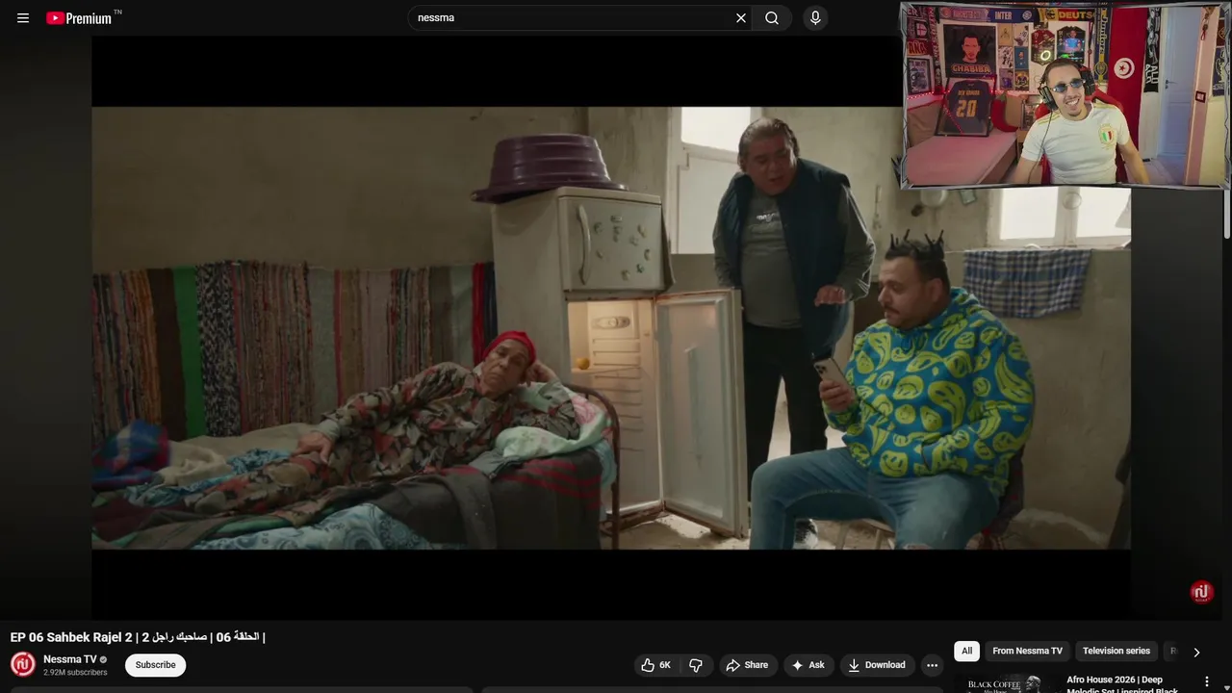This screenshot has height=693, width=1232.
Task: Select the Television series chip
Action: pos(1116,652)
